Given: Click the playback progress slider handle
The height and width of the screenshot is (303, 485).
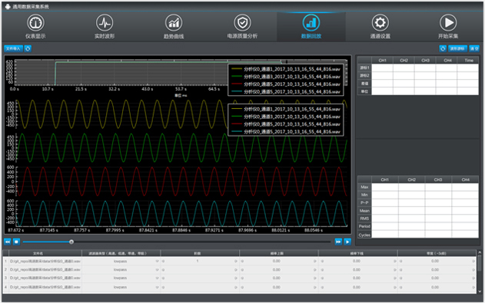Looking at the screenshot, I should (71, 242).
